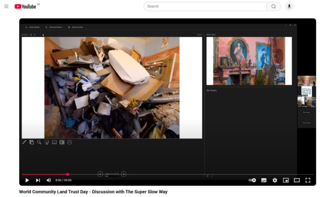
Task: Click the black screen slideshow icon
Action: [x=47, y=142]
